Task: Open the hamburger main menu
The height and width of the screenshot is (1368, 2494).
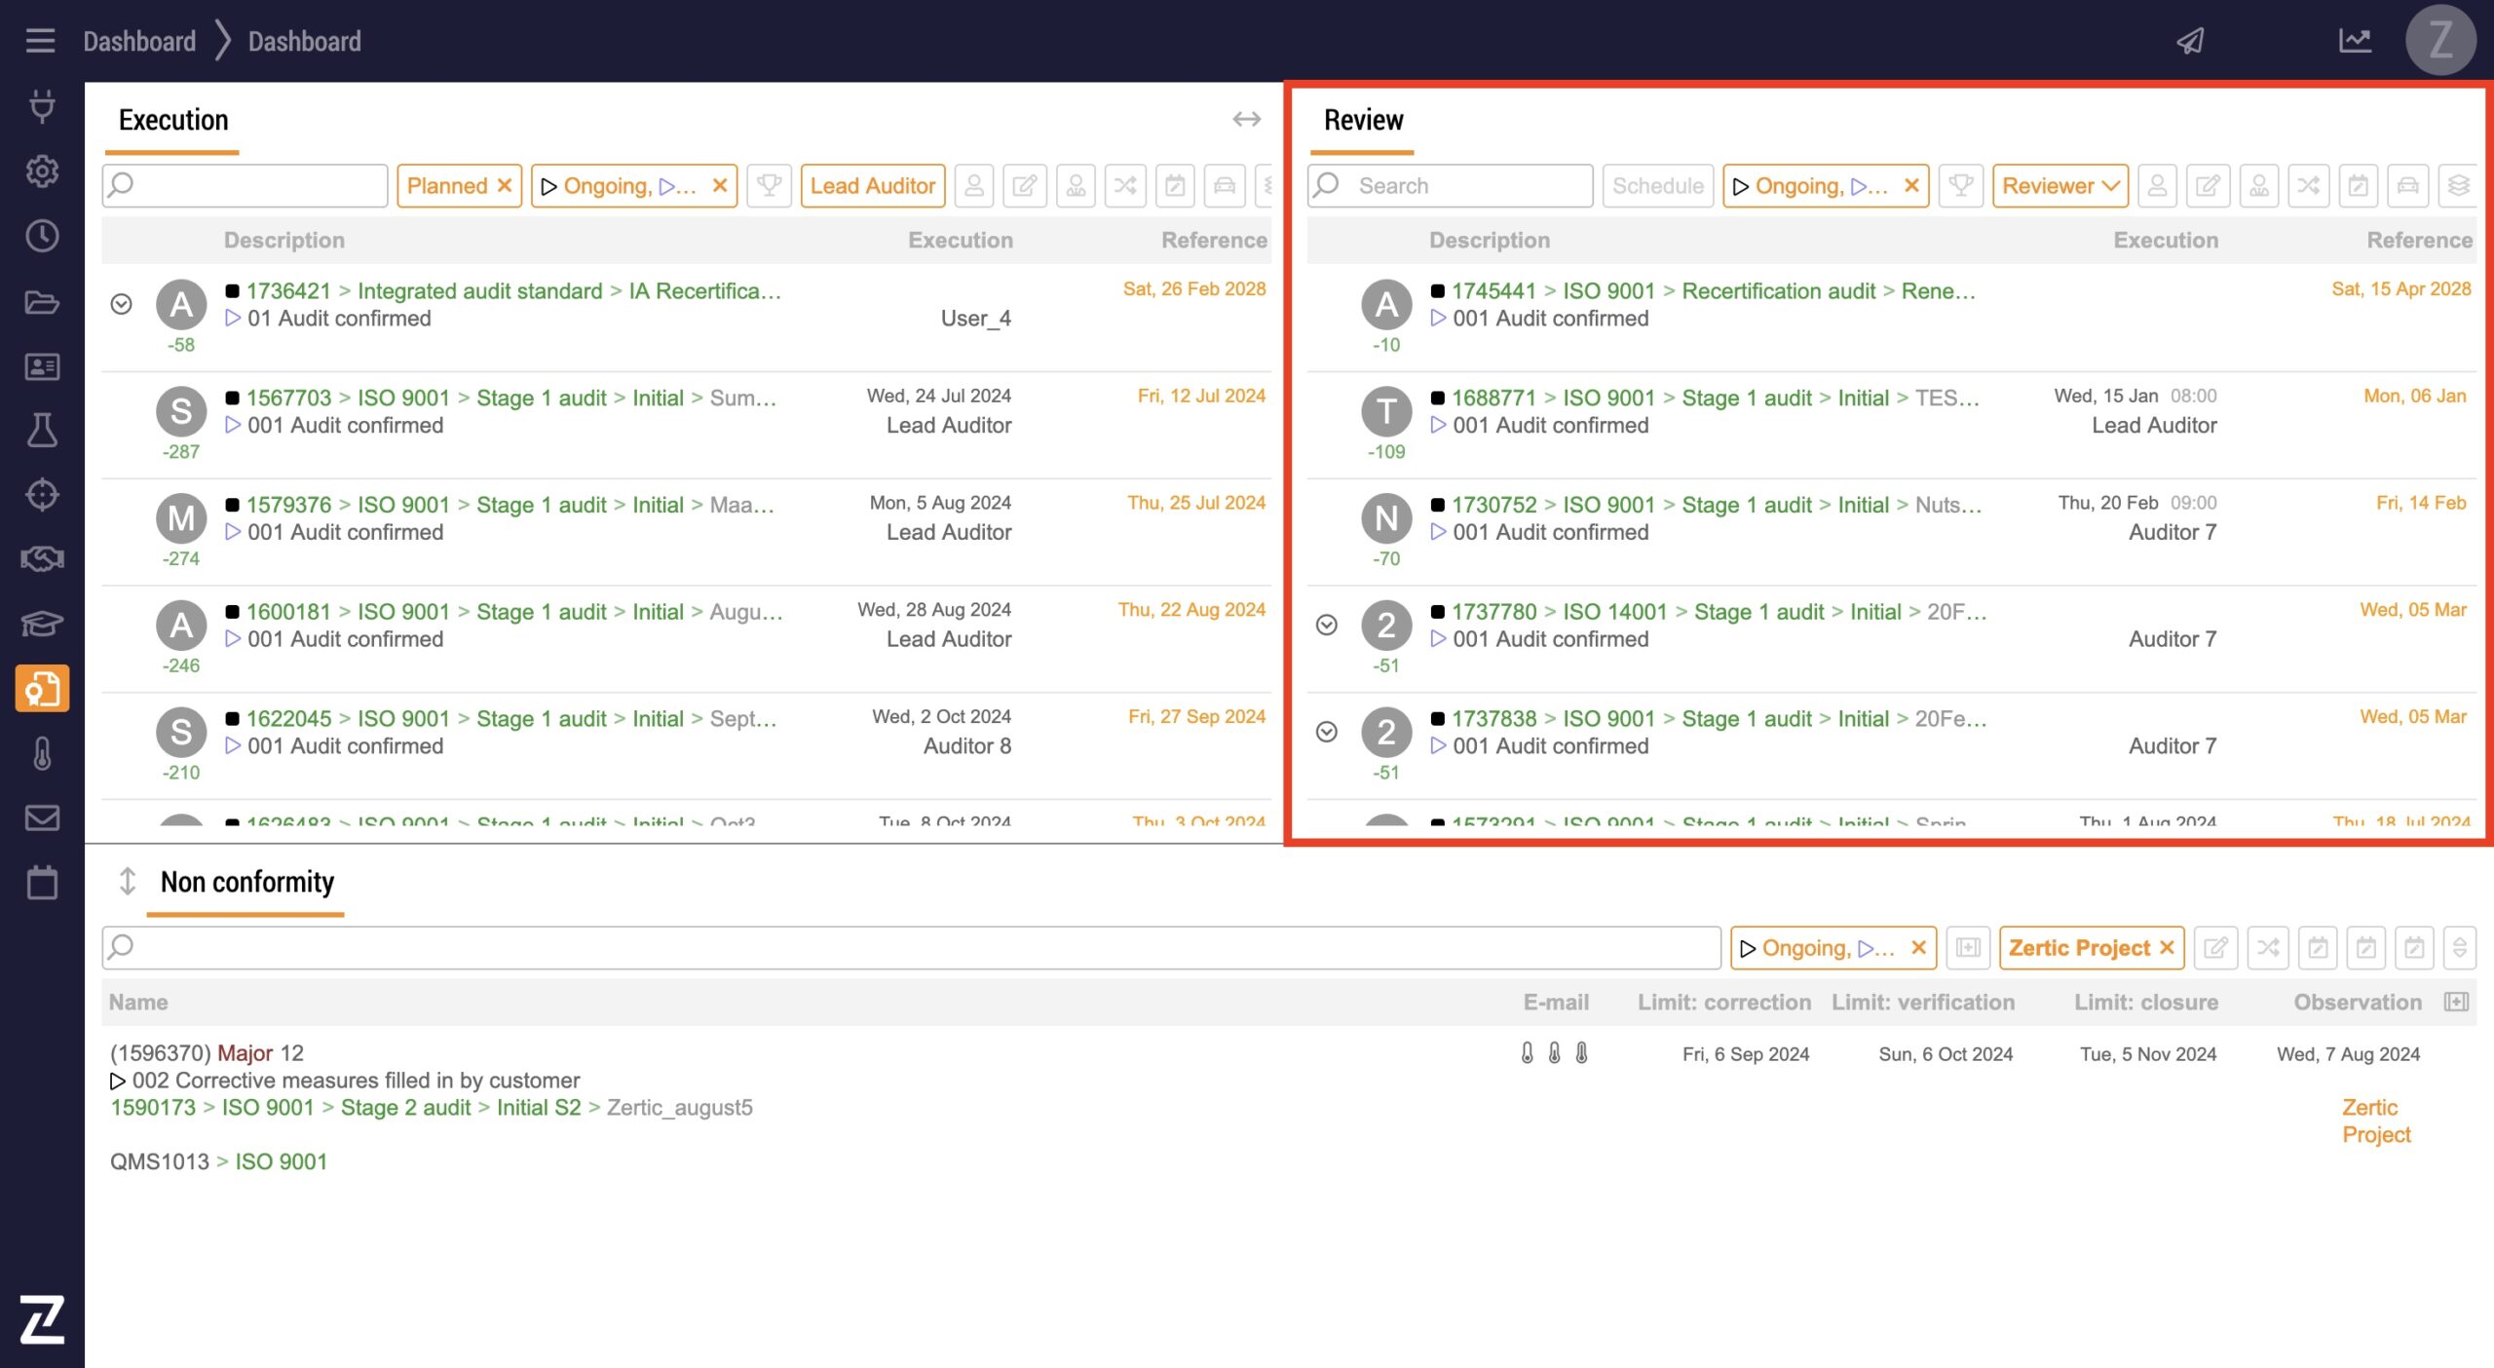Action: tap(40, 41)
